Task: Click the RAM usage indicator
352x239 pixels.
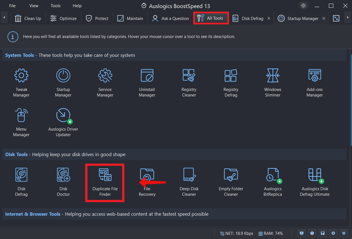Action: tap(271, 233)
